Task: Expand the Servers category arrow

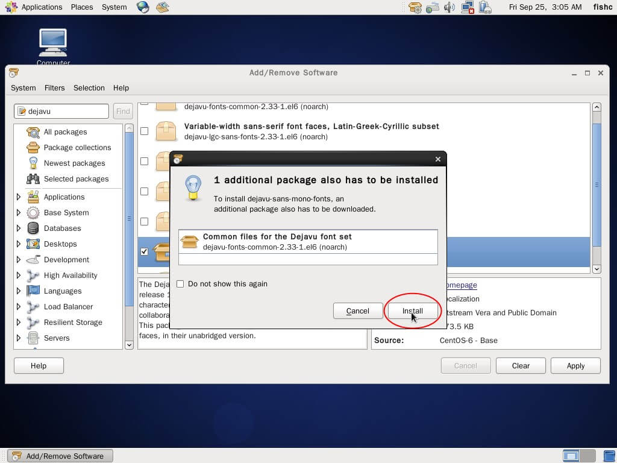Action: 19,338
